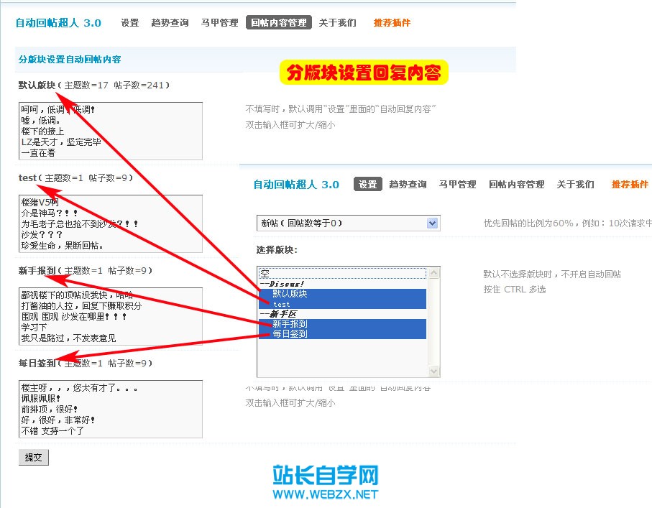Select the test forum entry
652x508 pixels.
point(302,305)
